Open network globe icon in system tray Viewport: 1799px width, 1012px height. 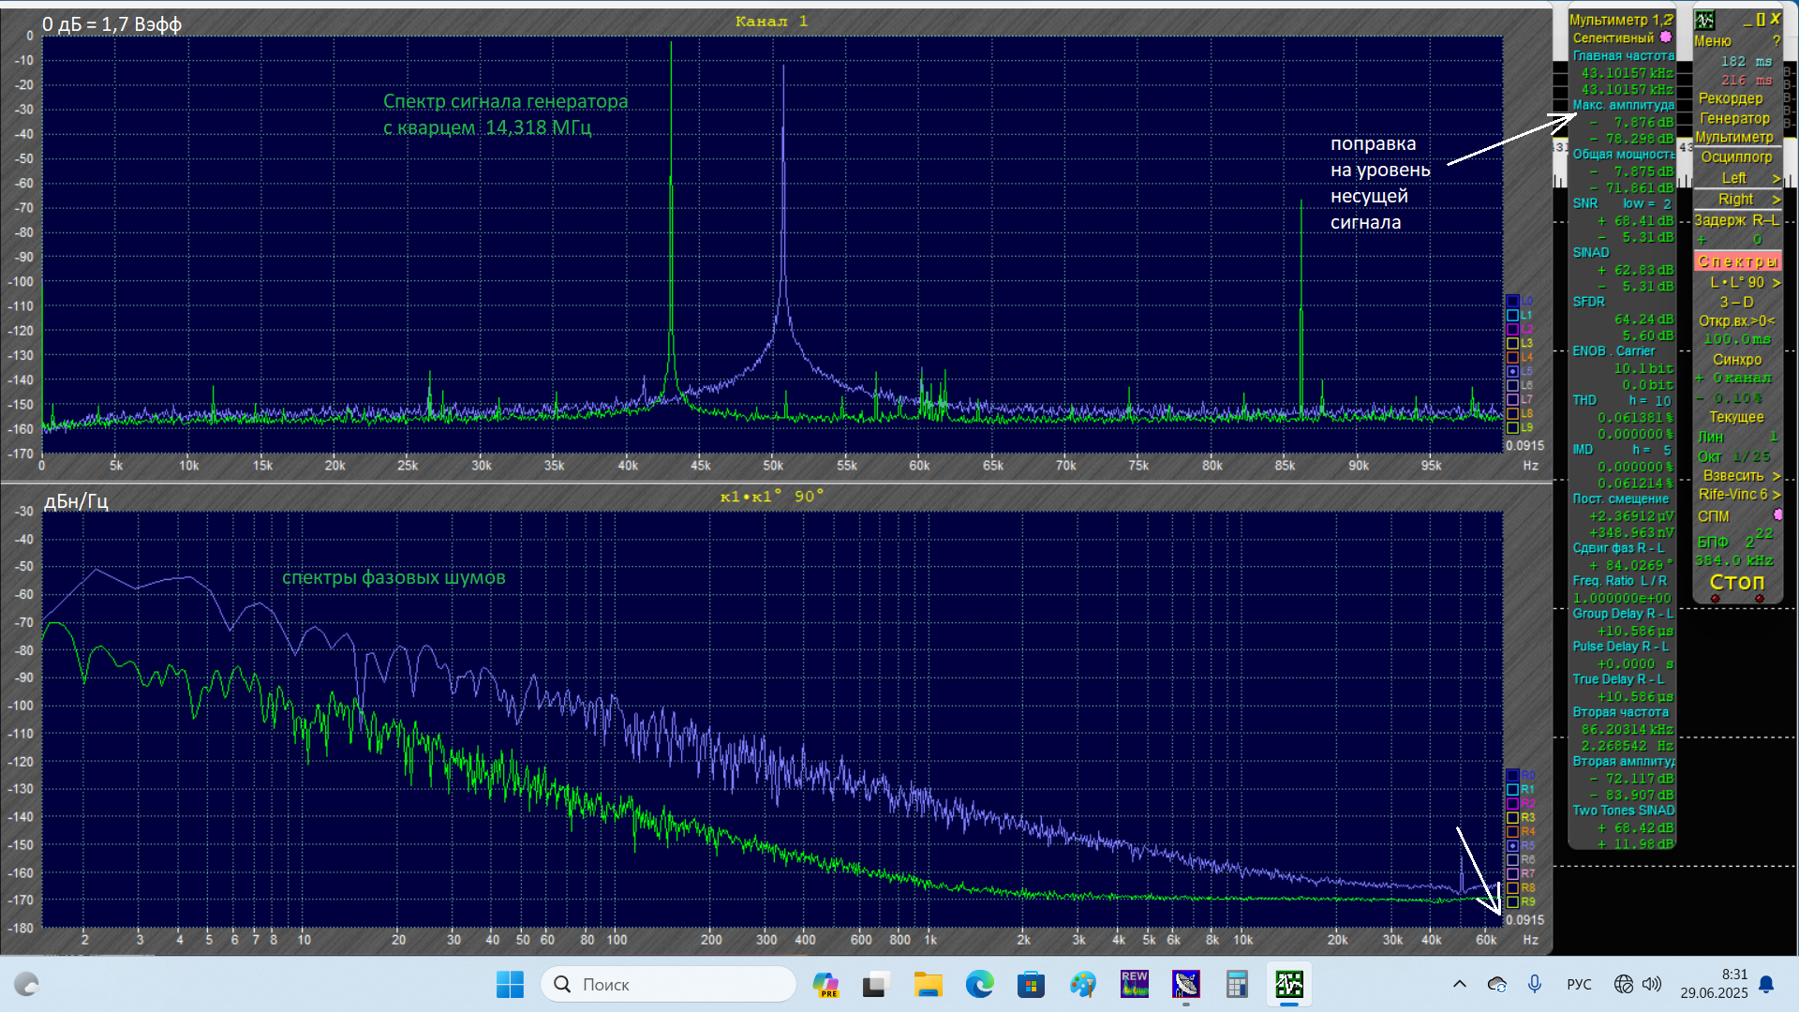pos(1623,984)
